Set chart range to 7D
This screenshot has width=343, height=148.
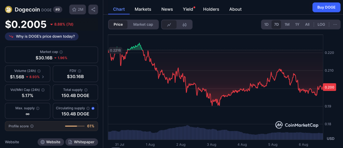[x=276, y=24]
